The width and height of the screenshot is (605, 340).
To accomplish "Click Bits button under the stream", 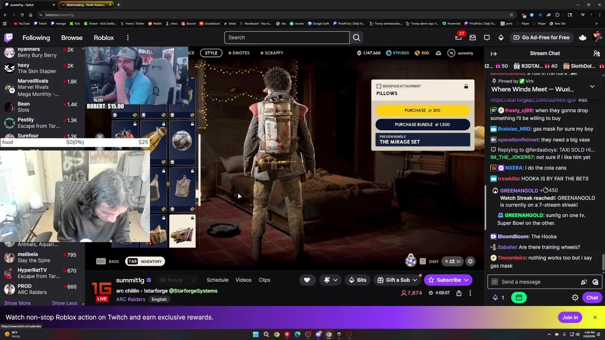I will (x=357, y=280).
